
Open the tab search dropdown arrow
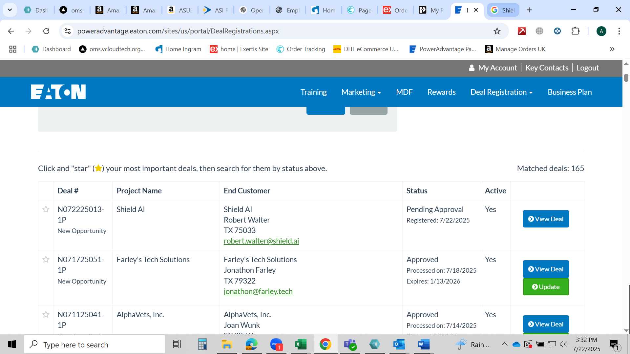coord(10,10)
